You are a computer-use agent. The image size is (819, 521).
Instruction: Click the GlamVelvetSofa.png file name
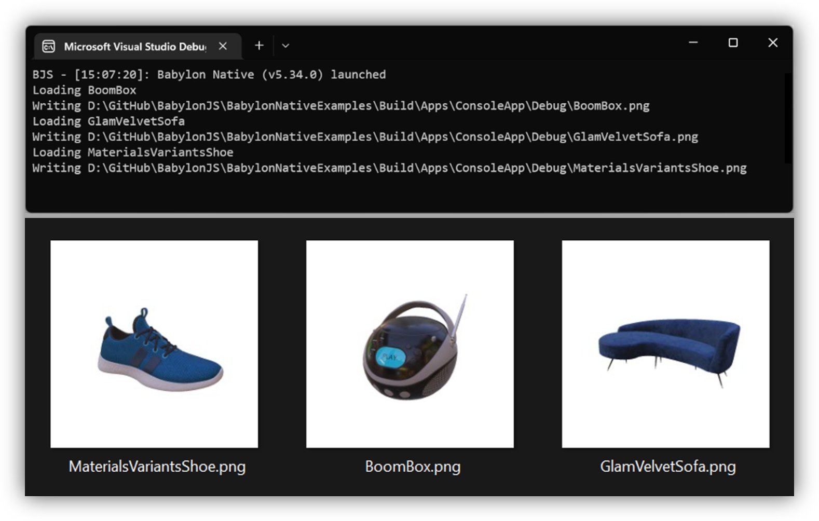(668, 467)
